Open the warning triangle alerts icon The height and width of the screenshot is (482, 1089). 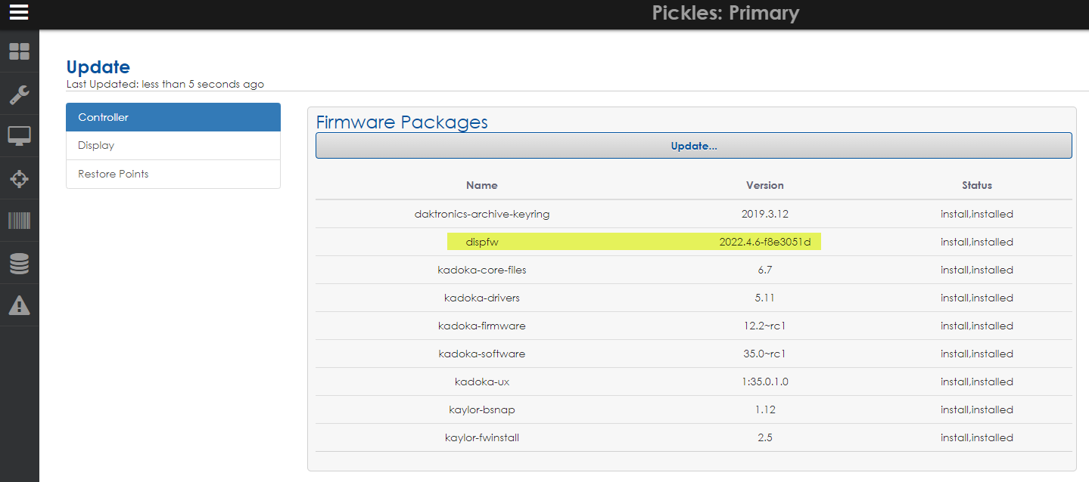click(x=19, y=305)
